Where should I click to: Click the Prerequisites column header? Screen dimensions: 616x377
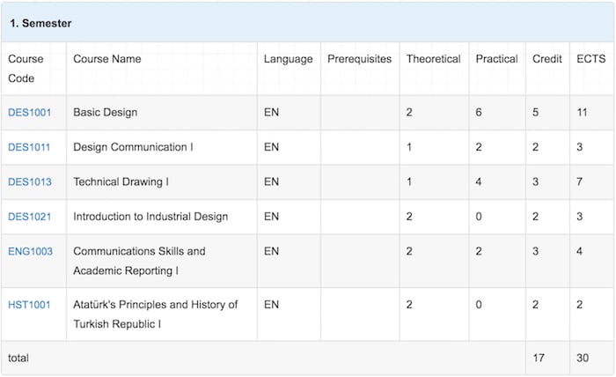(x=359, y=59)
